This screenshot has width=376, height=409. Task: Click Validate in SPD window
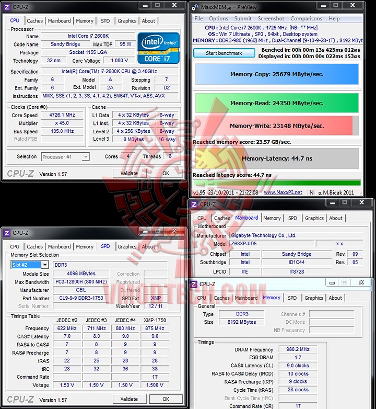coord(129,399)
